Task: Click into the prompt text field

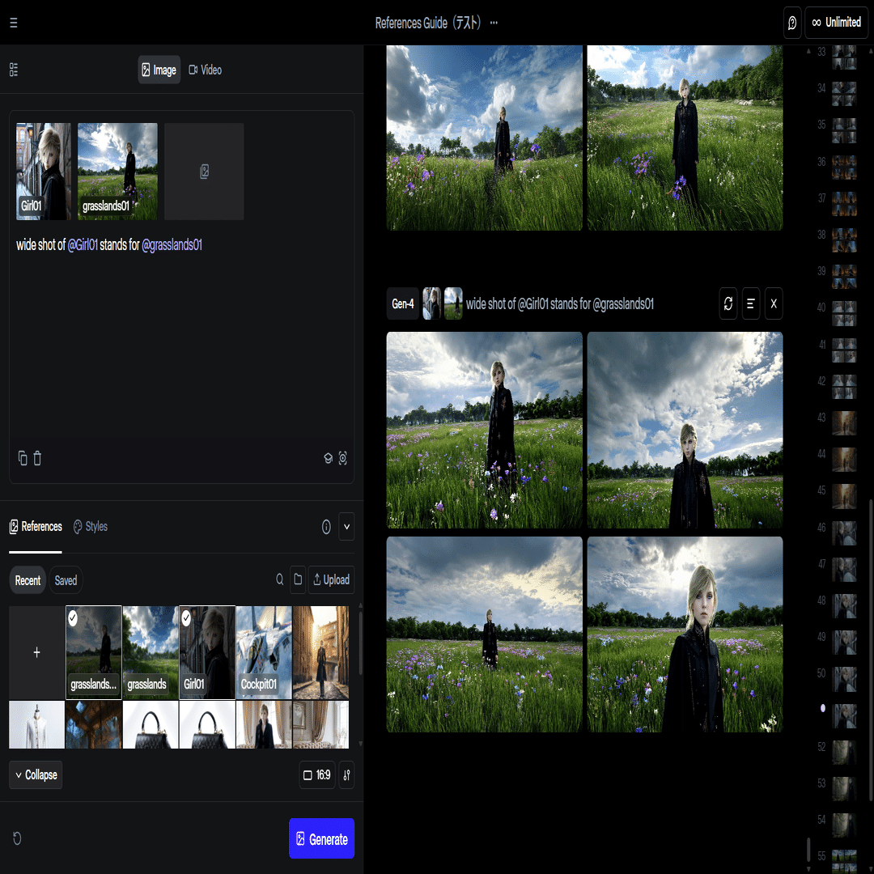Action: click(182, 340)
